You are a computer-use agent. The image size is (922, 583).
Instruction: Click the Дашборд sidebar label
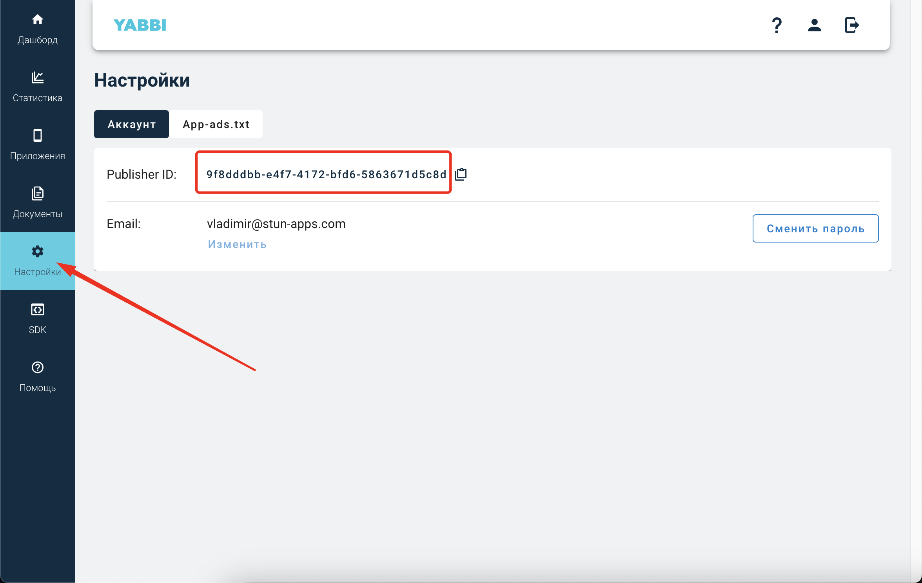tap(38, 40)
